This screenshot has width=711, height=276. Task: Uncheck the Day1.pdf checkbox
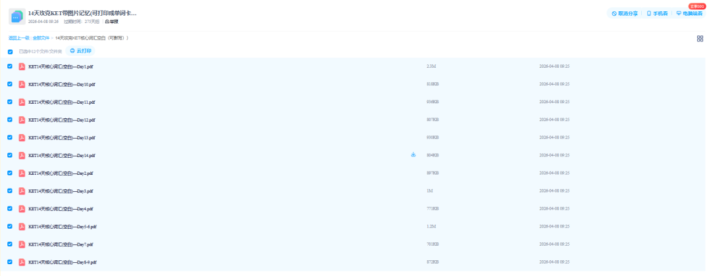point(10,66)
